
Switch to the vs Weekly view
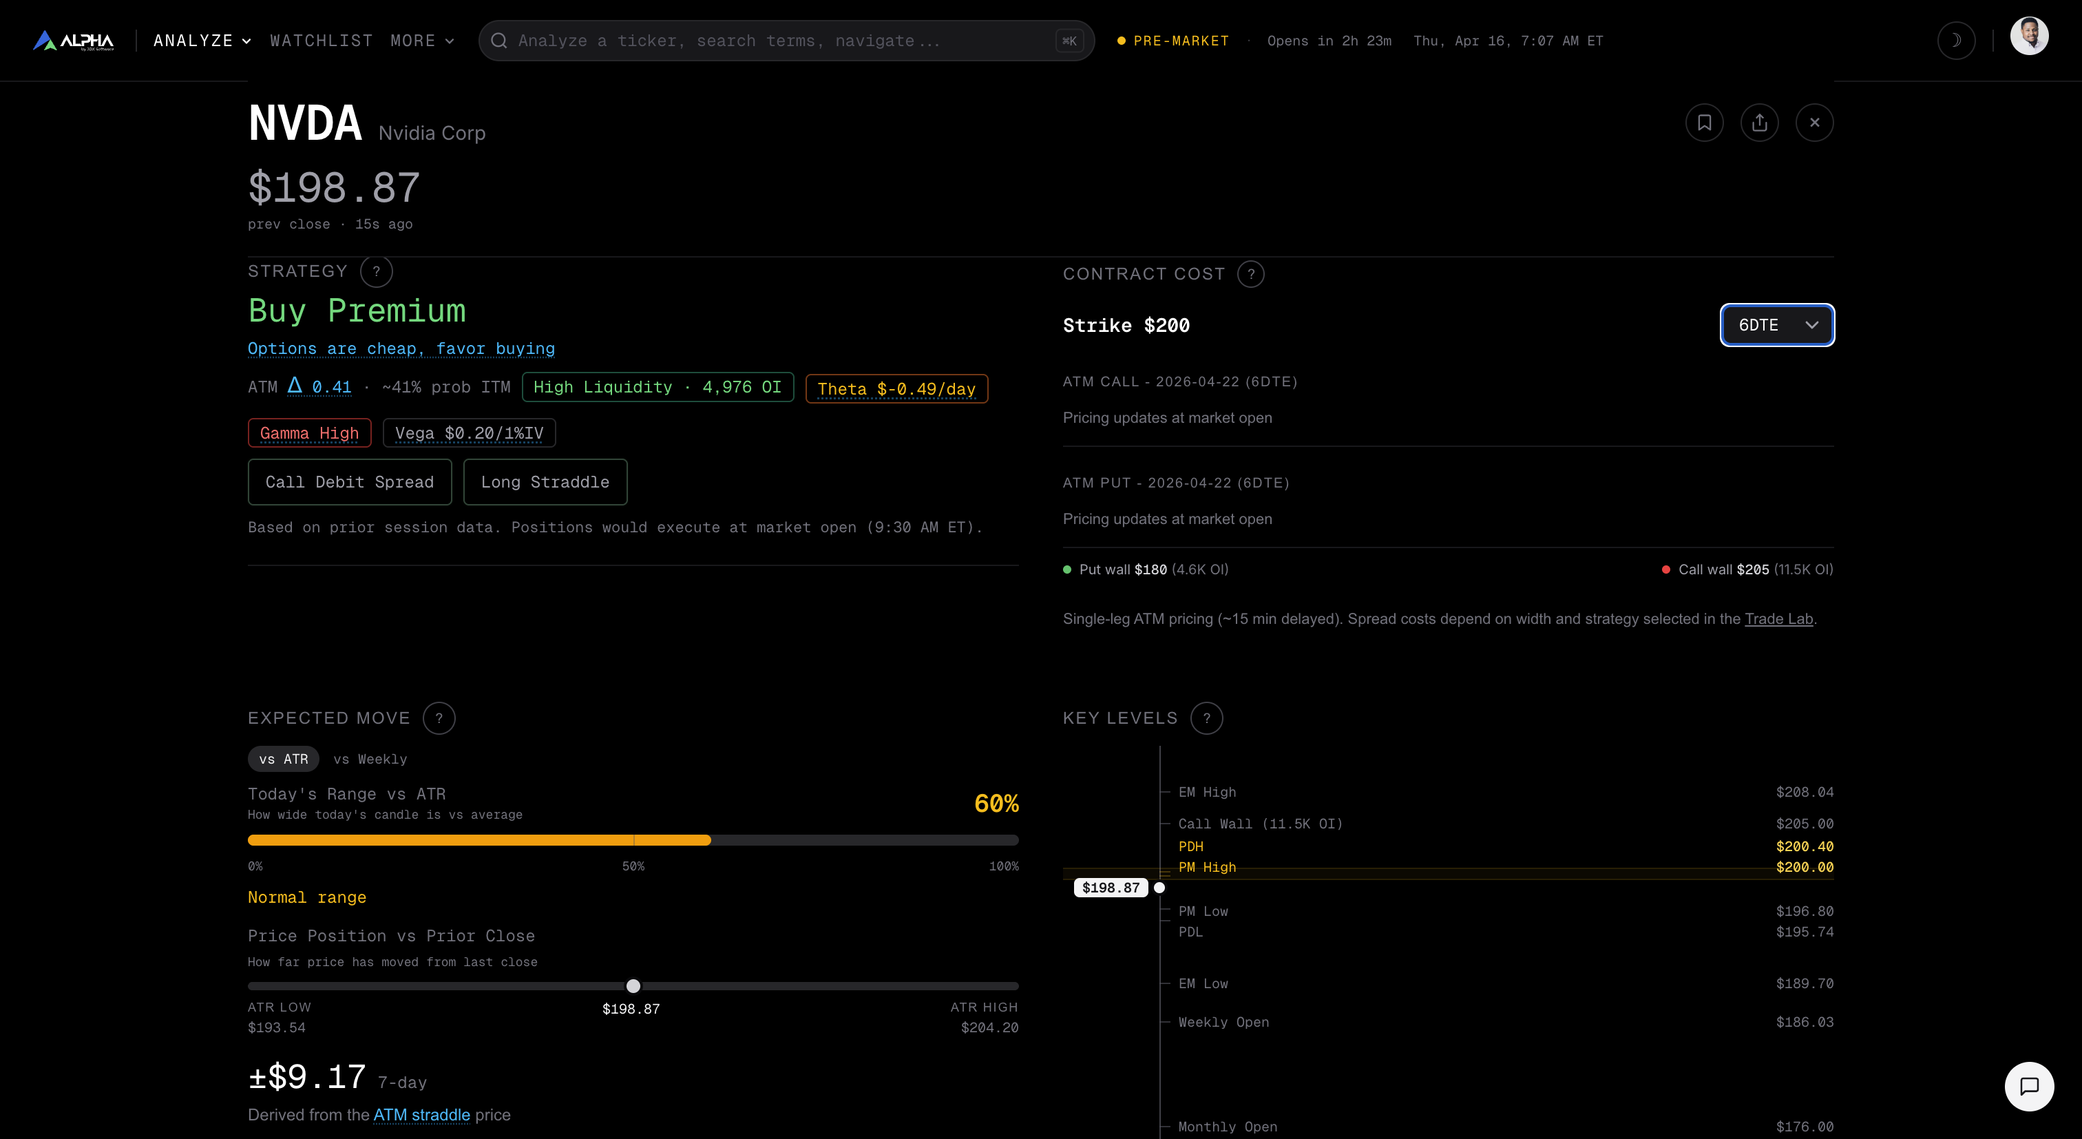tap(370, 759)
